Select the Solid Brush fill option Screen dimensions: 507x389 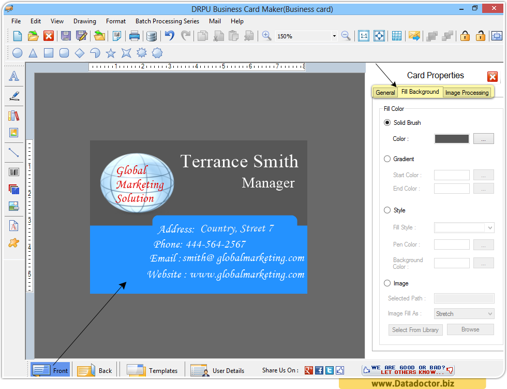point(387,122)
